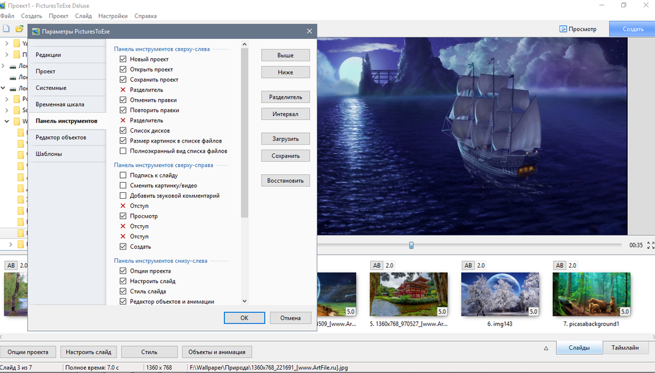
Task: Enable the Сменить картинку/видео checkbox
Action: coord(123,185)
